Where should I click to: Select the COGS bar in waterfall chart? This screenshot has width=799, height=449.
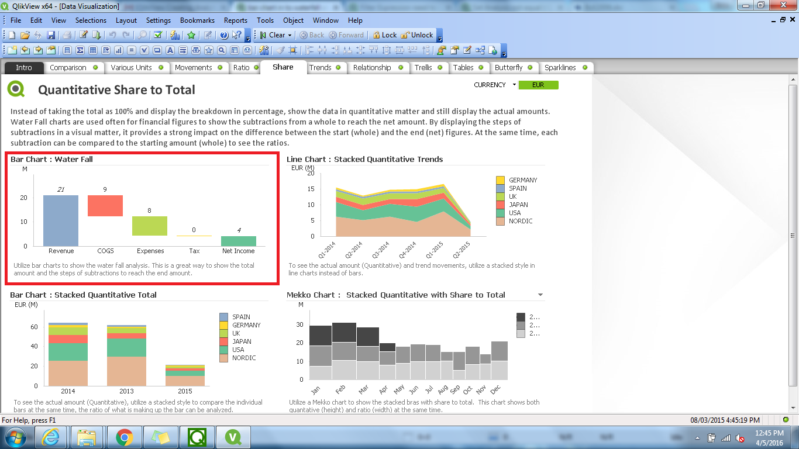(105, 206)
